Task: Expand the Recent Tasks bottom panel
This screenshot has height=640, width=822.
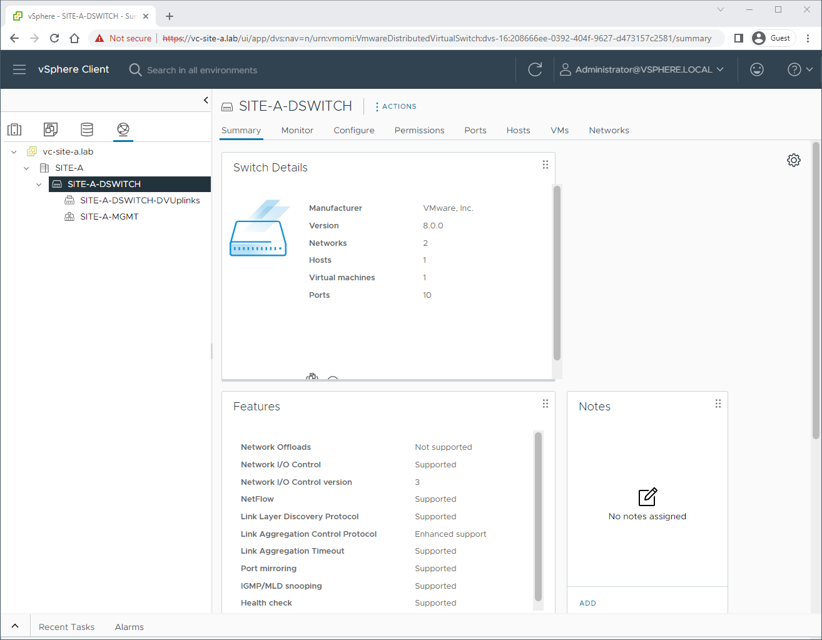Action: [15, 626]
